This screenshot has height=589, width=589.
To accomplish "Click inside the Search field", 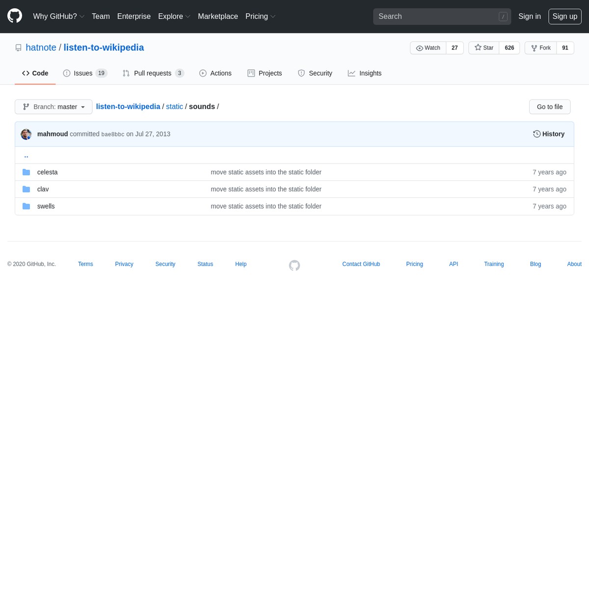I will tap(437, 16).
